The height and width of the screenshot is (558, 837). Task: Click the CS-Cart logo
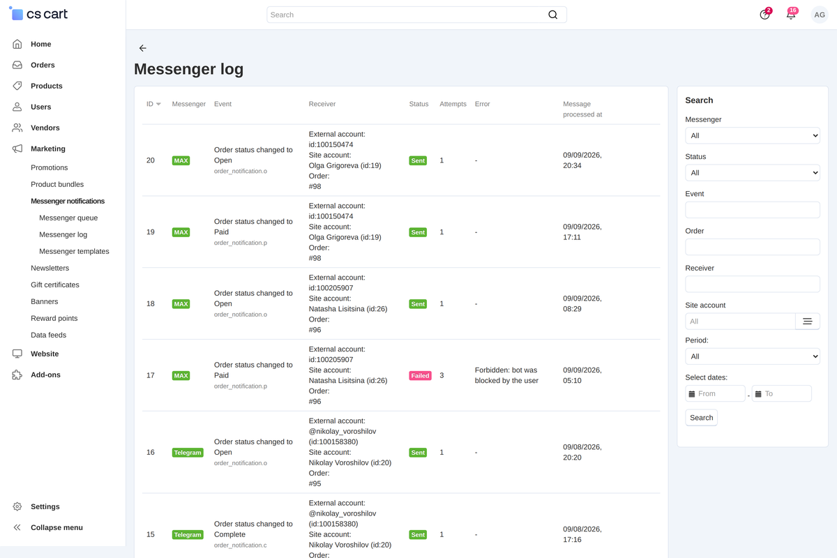pyautogui.click(x=38, y=14)
